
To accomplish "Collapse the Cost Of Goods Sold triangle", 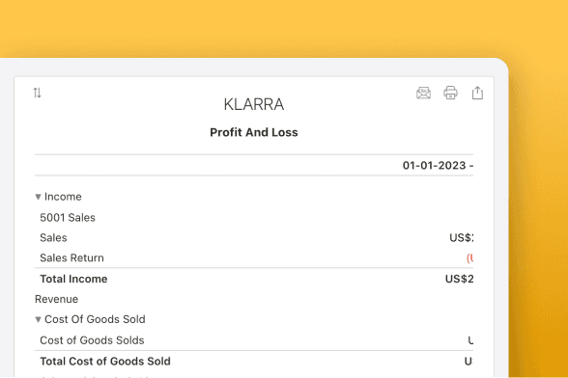I will (x=38, y=319).
